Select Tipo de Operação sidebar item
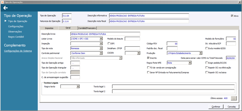 click(x=18, y=21)
